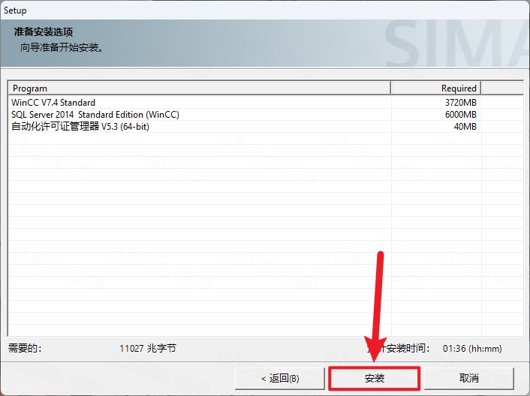Click the 01:36 (hh:mm) estimated time

(x=472, y=349)
